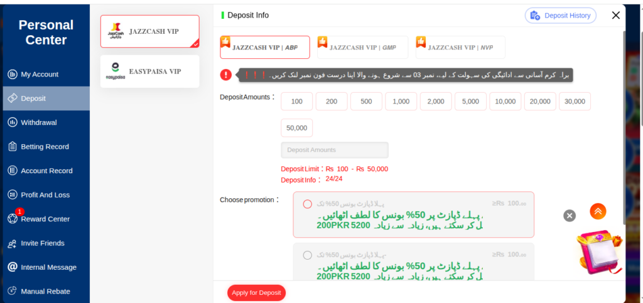The width and height of the screenshot is (643, 303).
Task: Open the floating gift box promotion
Action: 598,252
